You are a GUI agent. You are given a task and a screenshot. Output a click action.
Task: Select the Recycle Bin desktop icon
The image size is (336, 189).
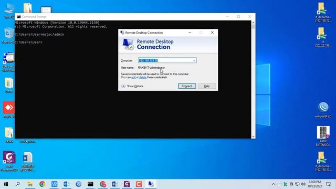[x=8, y=35]
